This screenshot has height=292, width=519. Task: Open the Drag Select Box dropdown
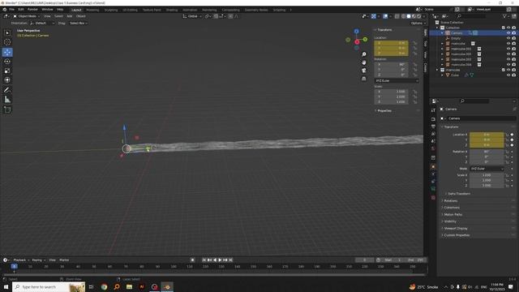(79, 24)
